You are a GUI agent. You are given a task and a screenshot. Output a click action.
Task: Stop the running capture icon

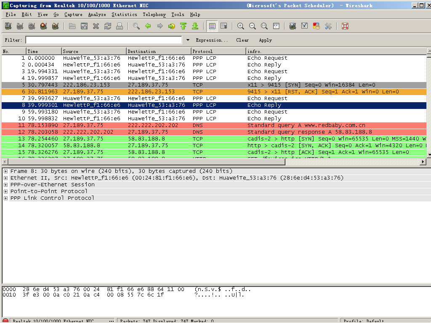(44, 26)
